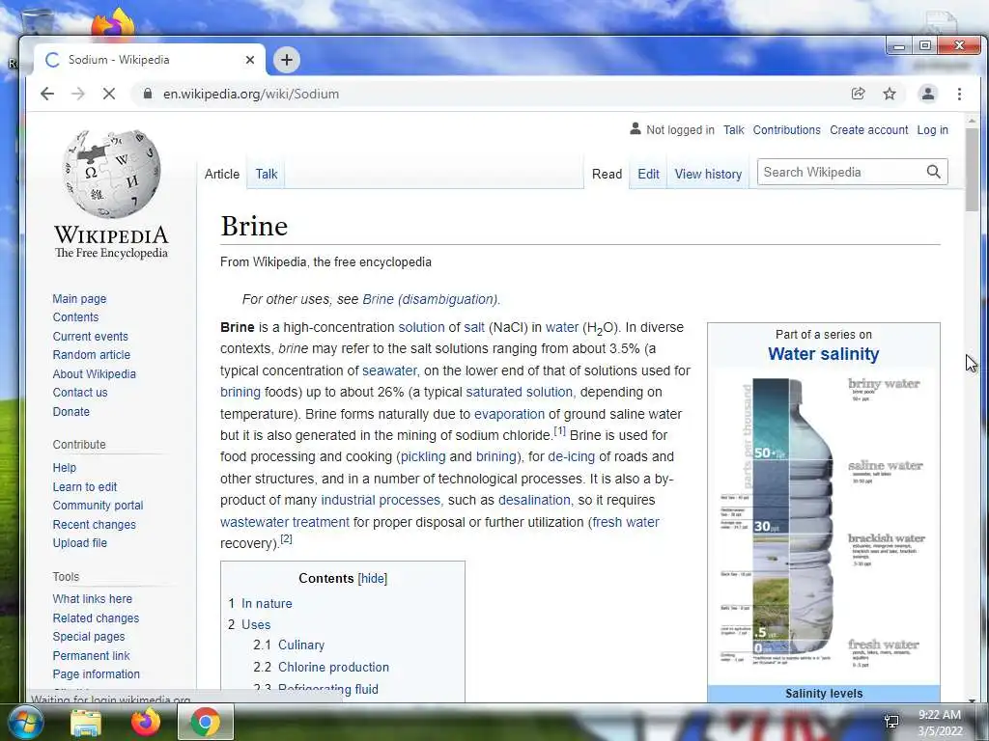Jump to Chlorine production section

pyautogui.click(x=333, y=667)
